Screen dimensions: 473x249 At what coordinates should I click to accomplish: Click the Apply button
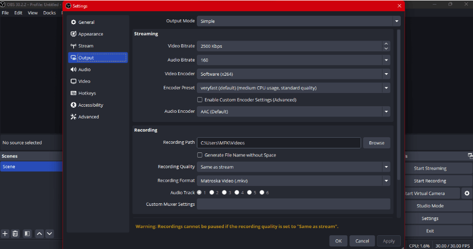coord(389,241)
